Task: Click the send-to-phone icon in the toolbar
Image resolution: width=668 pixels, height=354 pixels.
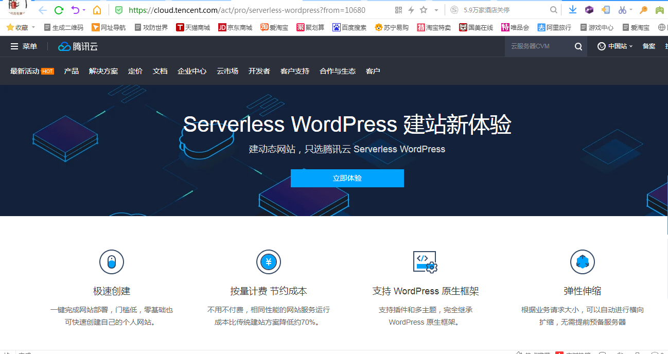Action: point(606,9)
